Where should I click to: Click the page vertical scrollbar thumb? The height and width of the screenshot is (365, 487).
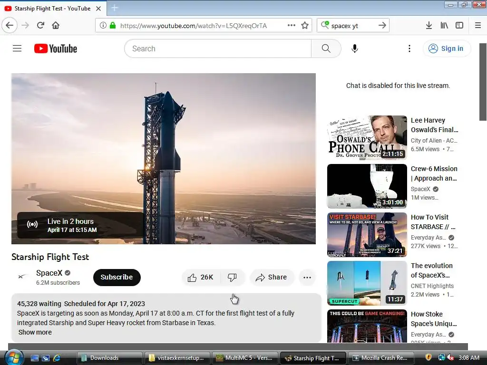click(x=483, y=82)
